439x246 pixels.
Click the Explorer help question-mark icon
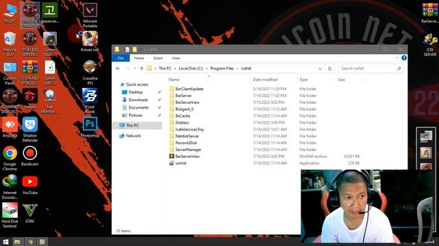coord(404,58)
